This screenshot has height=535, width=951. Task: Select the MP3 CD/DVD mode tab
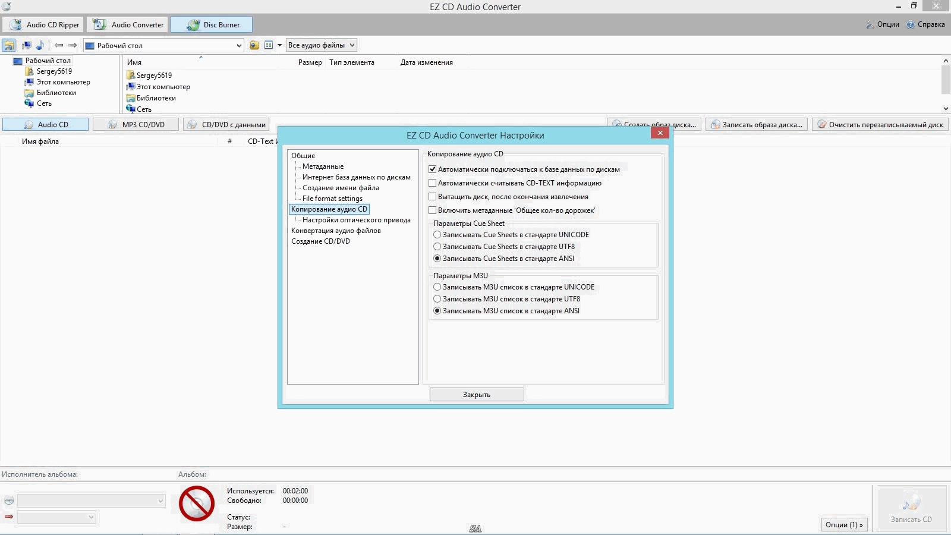(x=136, y=124)
